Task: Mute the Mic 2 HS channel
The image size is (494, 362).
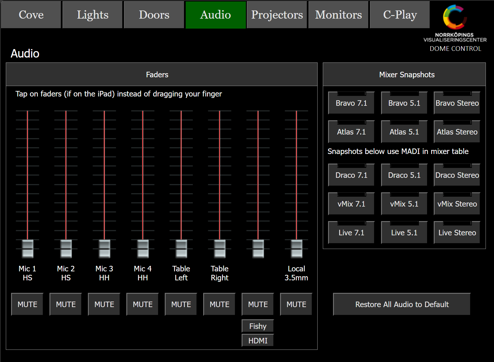Action: (x=66, y=304)
